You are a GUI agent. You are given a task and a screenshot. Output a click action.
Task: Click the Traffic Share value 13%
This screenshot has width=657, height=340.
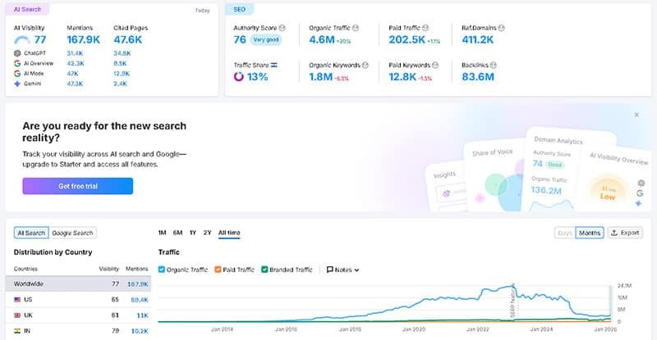tap(257, 77)
